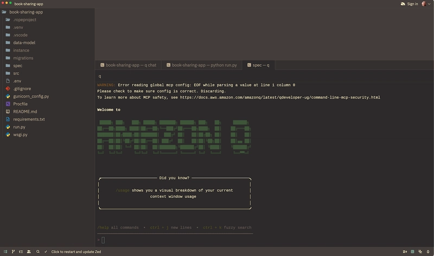Viewport: 434px width, 256px height.
Task: Expand the .ropeproject folder
Action: click(x=24, y=20)
